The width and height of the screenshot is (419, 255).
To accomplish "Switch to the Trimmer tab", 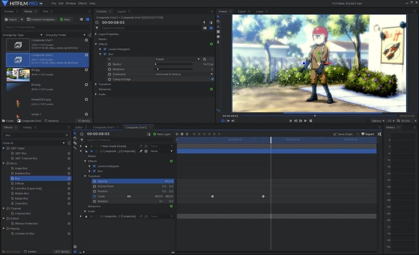I will (x=9, y=12).
